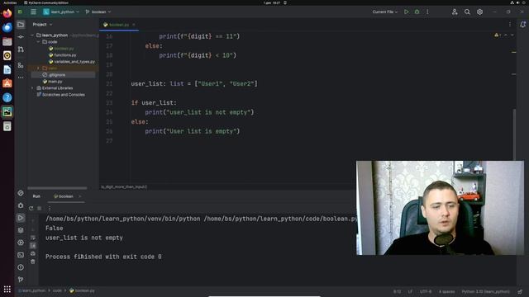This screenshot has width=529, height=297.
Task: Expand External Libraries in project tree
Action: [x=32, y=88]
